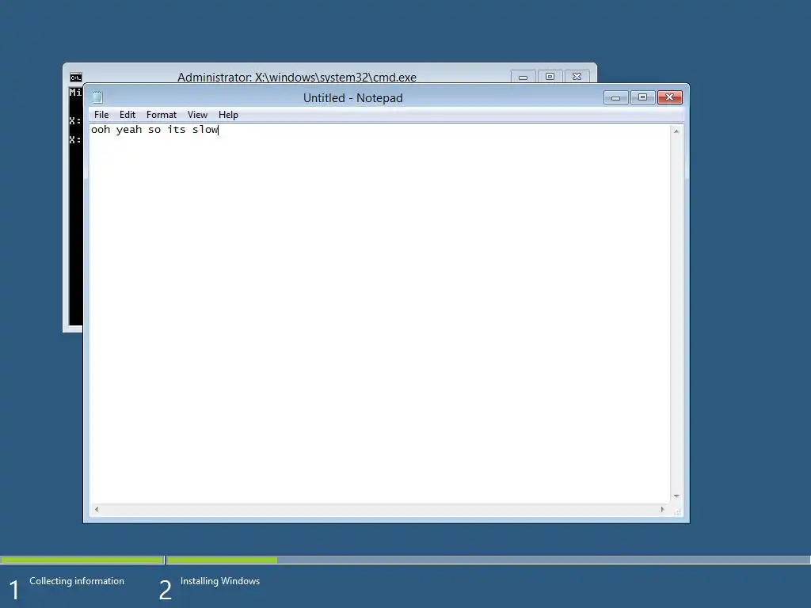Click Notepad horizontal scrollbar left arrow
The image size is (811, 608).
coord(97,510)
